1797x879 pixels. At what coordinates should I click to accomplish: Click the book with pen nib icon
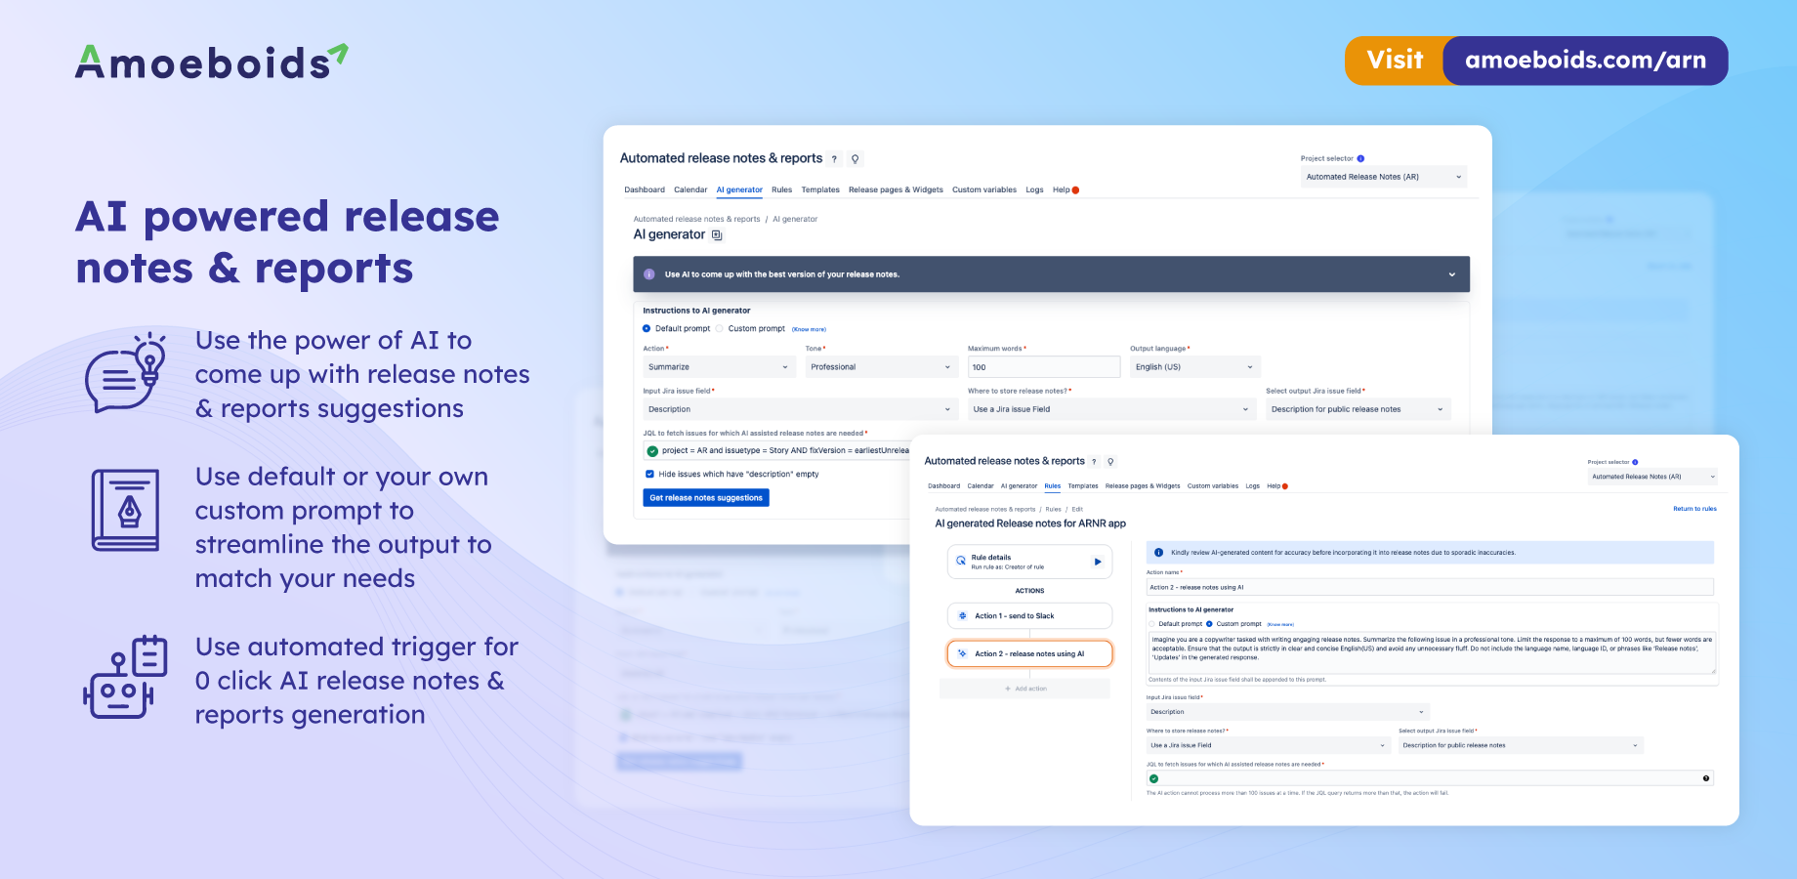pyautogui.click(x=126, y=510)
